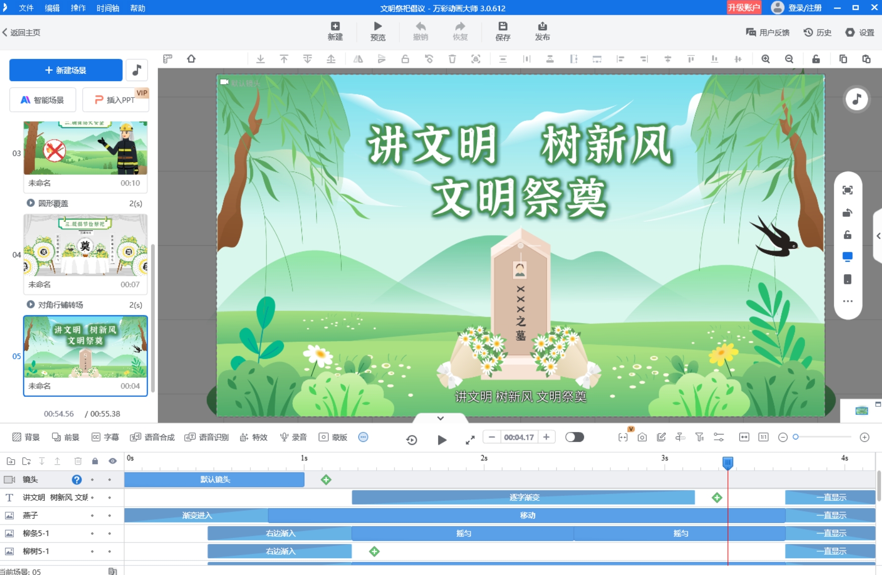Screen dimensions: 882x575
Task: Start 录音 recording
Action: [293, 437]
